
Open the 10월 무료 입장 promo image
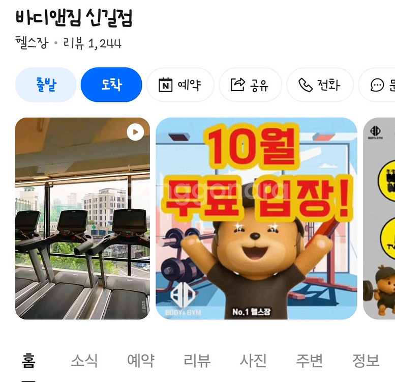[256, 219]
